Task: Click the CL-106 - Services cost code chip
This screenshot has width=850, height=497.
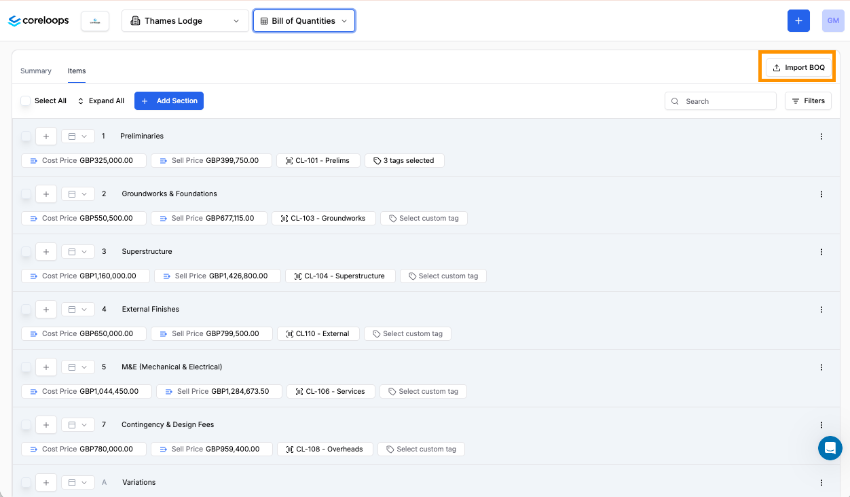Action: click(331, 392)
